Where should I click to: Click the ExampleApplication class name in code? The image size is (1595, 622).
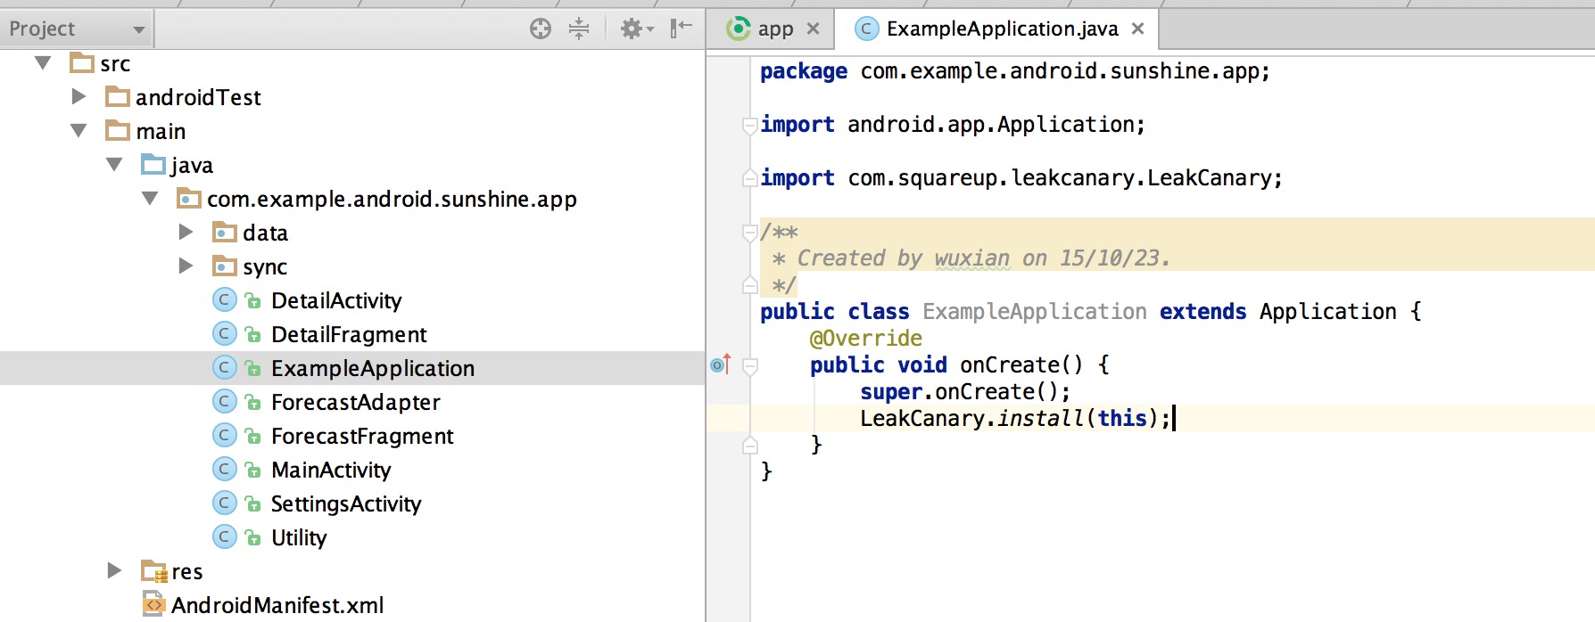click(x=1034, y=312)
